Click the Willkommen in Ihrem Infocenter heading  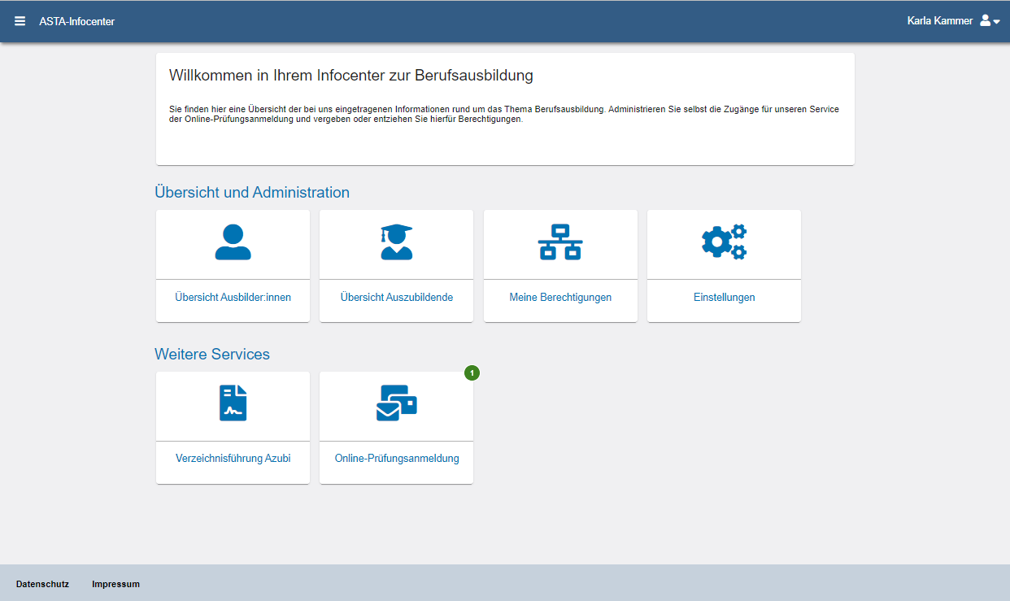pyautogui.click(x=351, y=76)
